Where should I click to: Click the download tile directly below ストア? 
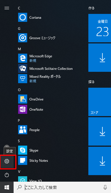click(100, 131)
